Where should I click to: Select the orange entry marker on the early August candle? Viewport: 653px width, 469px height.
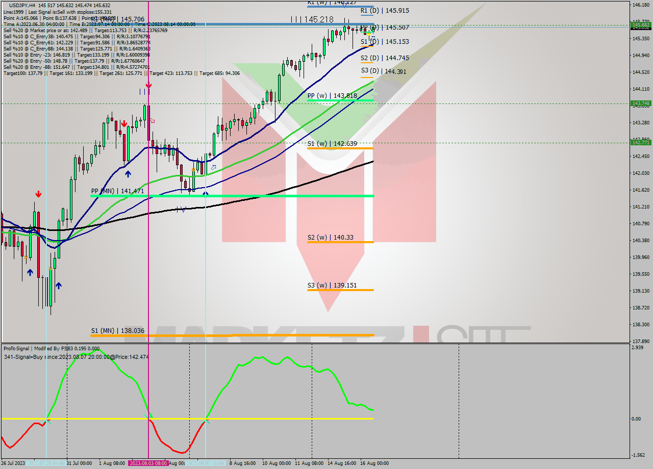[x=192, y=170]
